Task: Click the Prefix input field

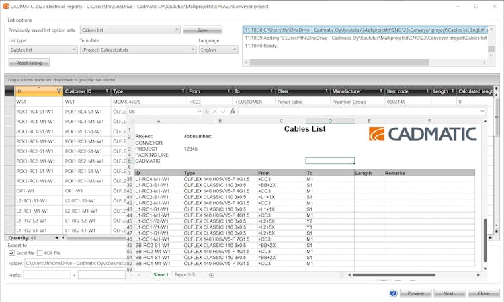Action: click(x=46, y=275)
